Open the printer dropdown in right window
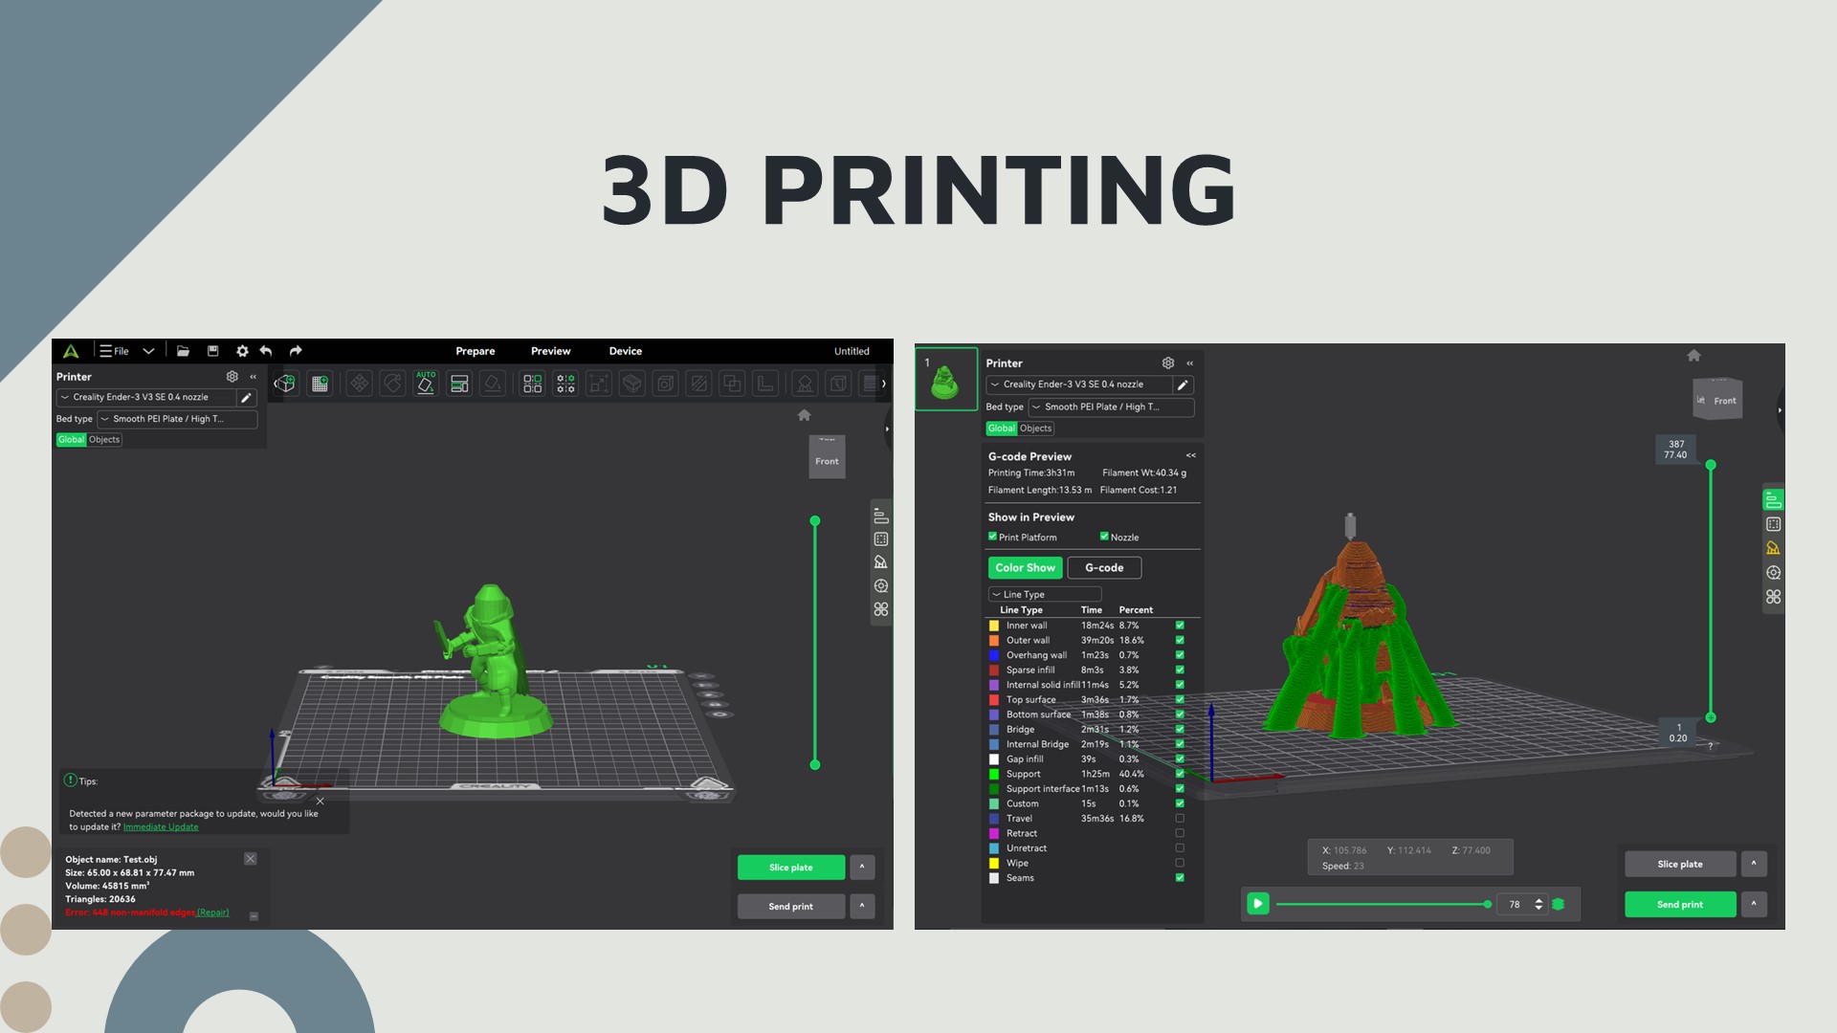This screenshot has height=1033, width=1837. pos(1079,385)
